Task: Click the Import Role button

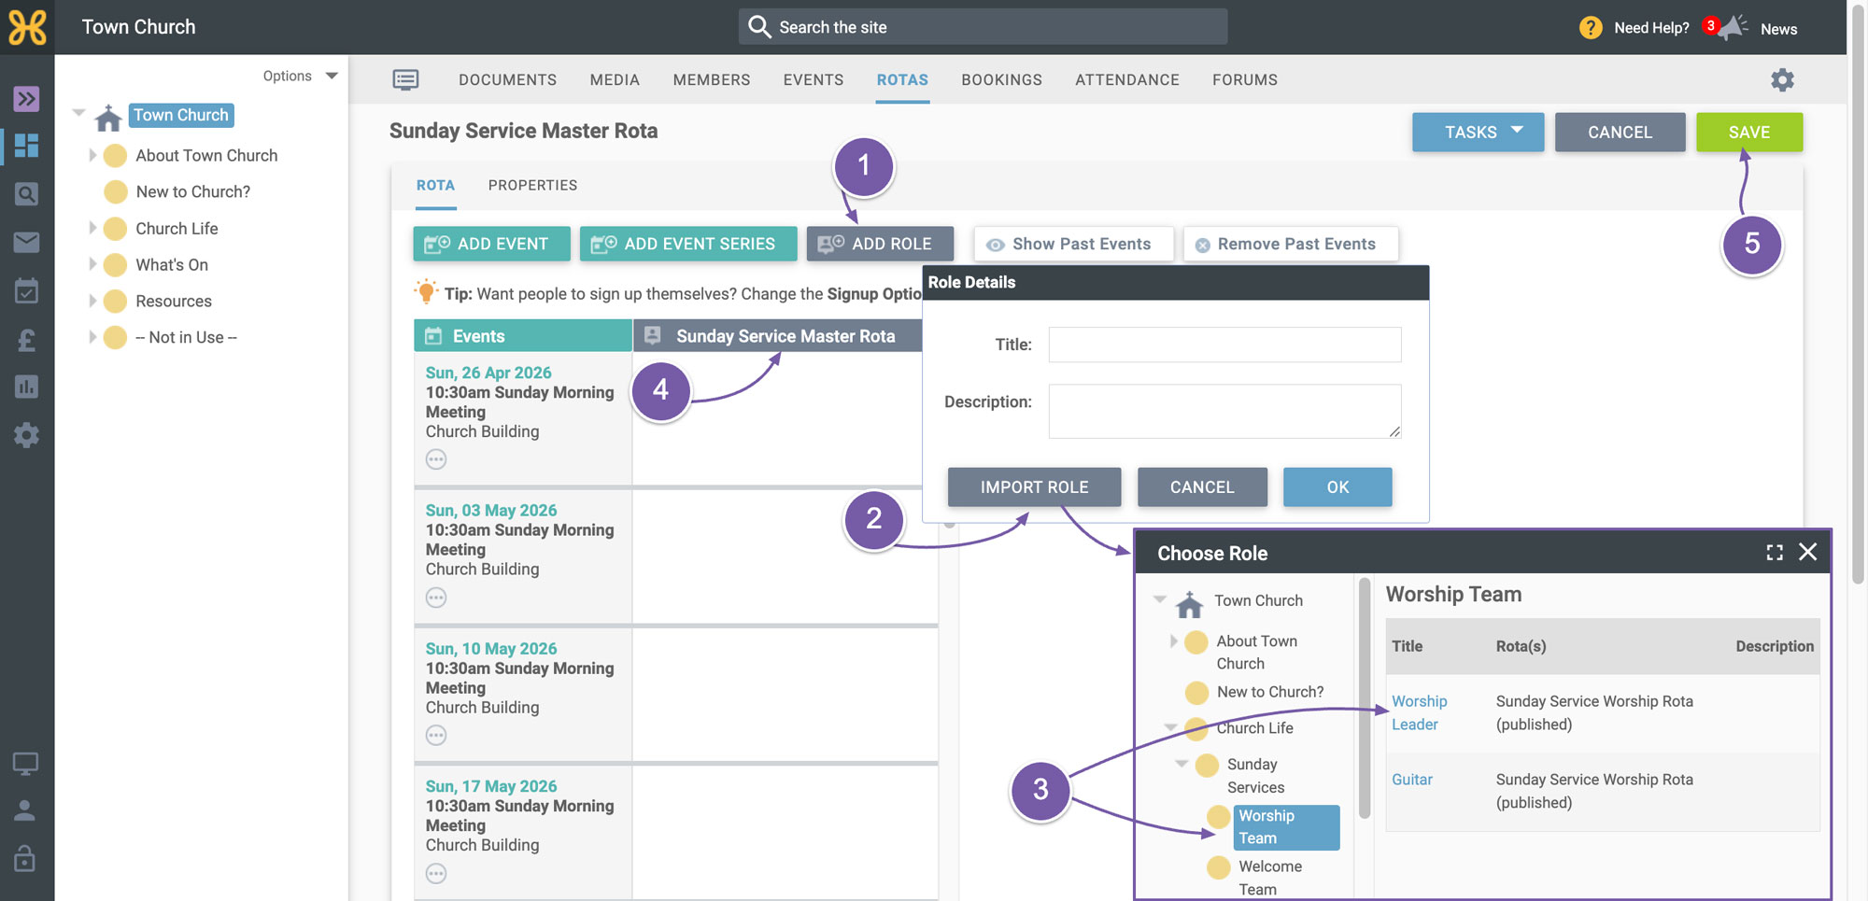Action: [x=1034, y=487]
